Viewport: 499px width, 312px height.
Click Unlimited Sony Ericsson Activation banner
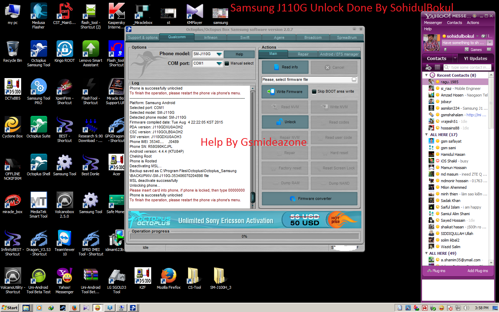[244, 220]
